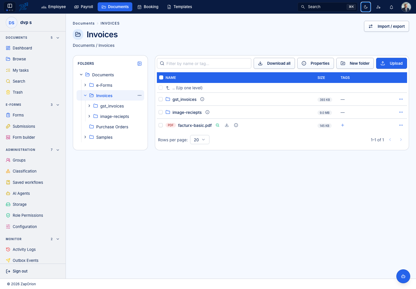
Task: Open the row actions menu for image-reciepts
Action: point(401,112)
